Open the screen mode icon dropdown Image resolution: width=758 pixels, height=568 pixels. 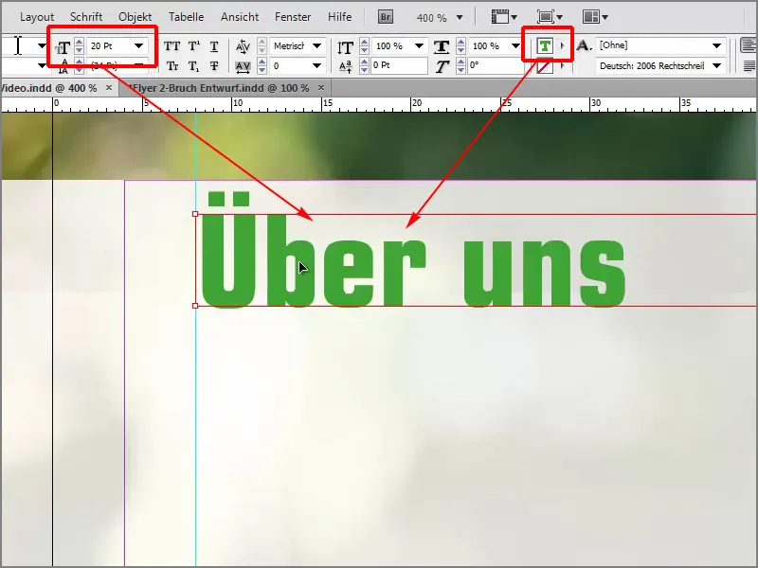[x=550, y=17]
